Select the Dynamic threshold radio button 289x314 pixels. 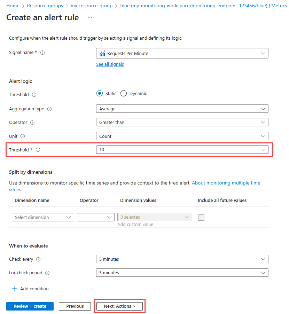coord(124,93)
